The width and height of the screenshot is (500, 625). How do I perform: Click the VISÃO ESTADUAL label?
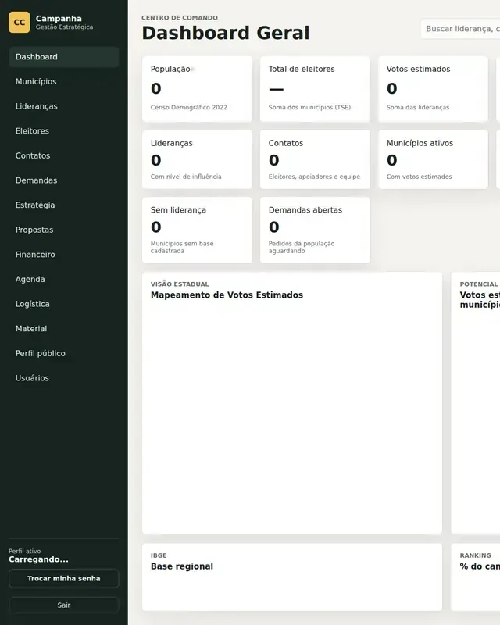pyautogui.click(x=180, y=284)
